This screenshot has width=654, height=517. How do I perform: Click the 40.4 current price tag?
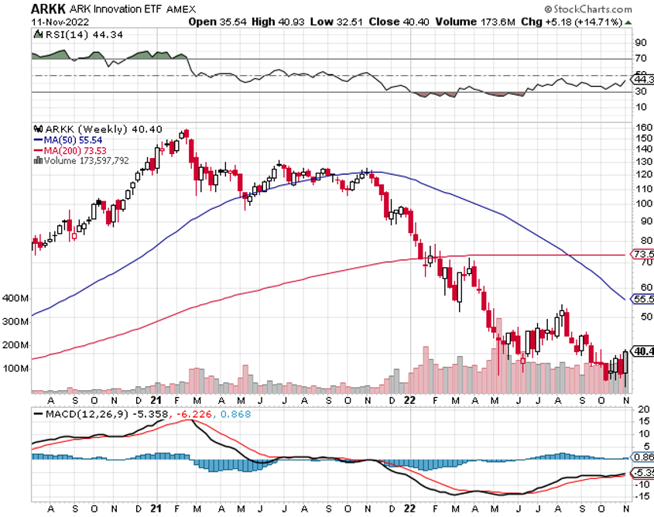[x=642, y=351]
